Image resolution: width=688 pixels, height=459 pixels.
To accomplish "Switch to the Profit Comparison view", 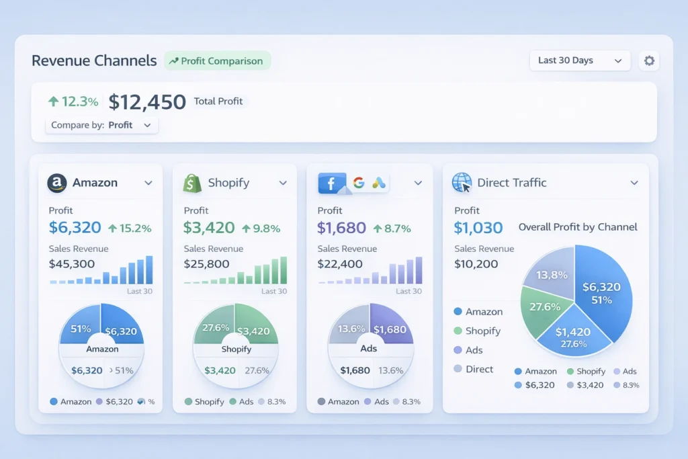I will (217, 60).
